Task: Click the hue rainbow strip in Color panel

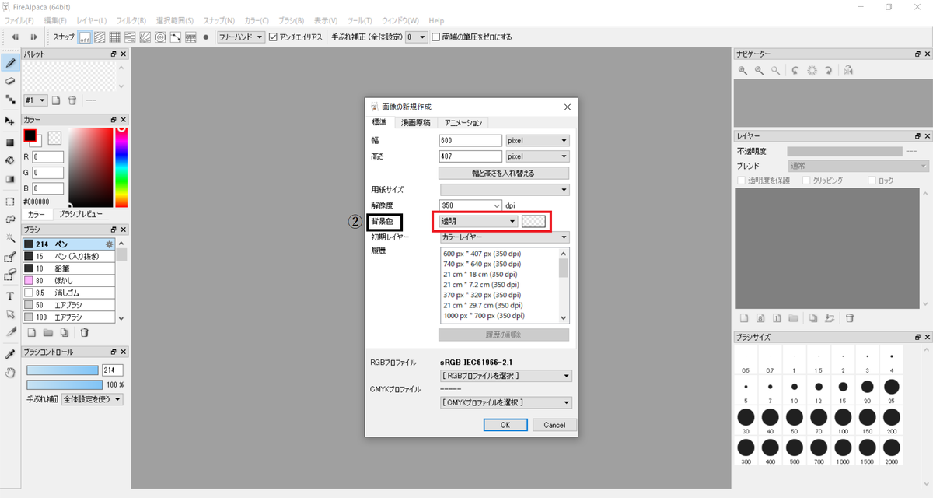Action: [121, 167]
